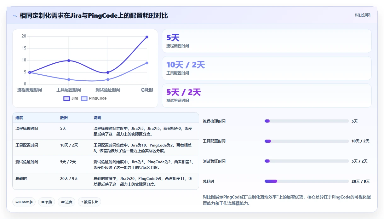Select the Jira data point at 工具配置时间
Screen dimensions: 384x219
click(69, 61)
